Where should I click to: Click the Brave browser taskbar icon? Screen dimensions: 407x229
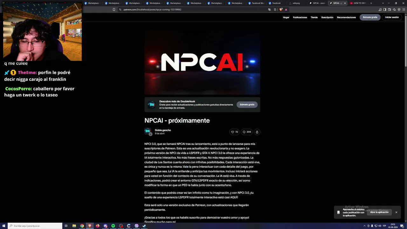click(90, 226)
